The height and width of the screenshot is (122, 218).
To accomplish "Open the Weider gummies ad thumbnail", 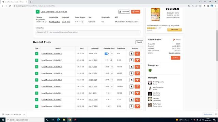I will coord(155,15).
